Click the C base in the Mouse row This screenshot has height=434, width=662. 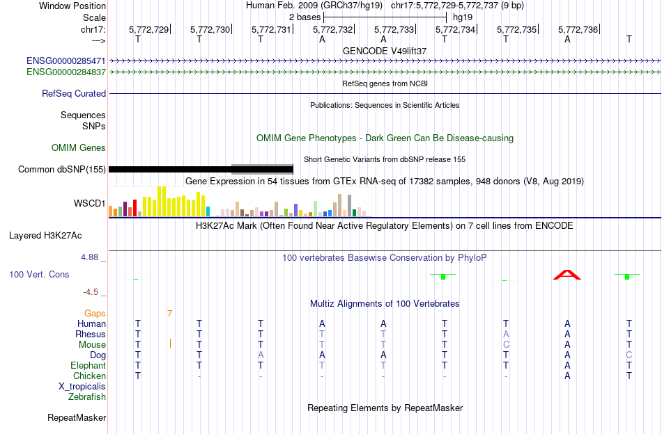click(x=506, y=345)
